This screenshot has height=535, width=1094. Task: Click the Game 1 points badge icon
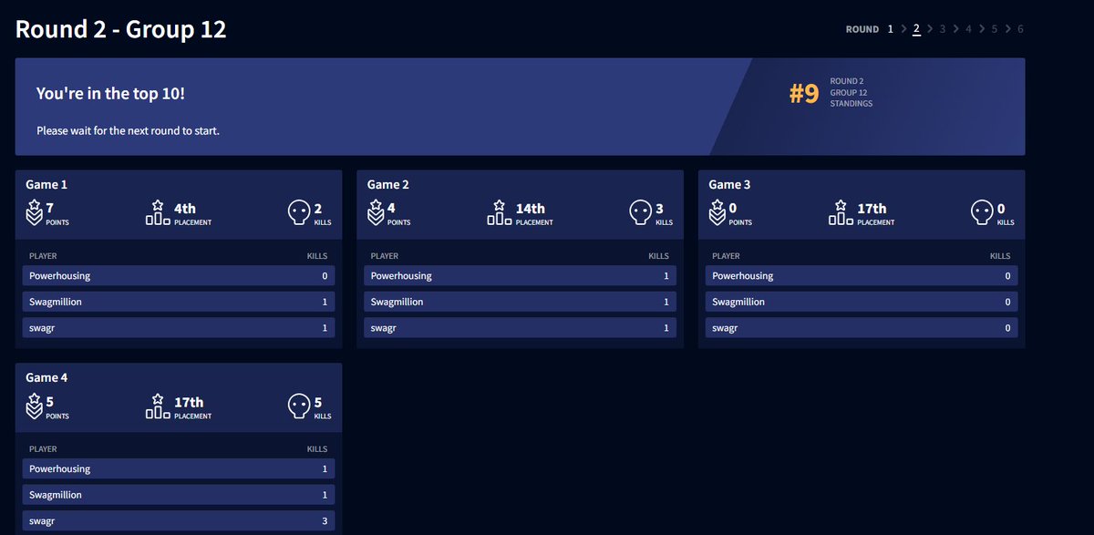pos(34,212)
